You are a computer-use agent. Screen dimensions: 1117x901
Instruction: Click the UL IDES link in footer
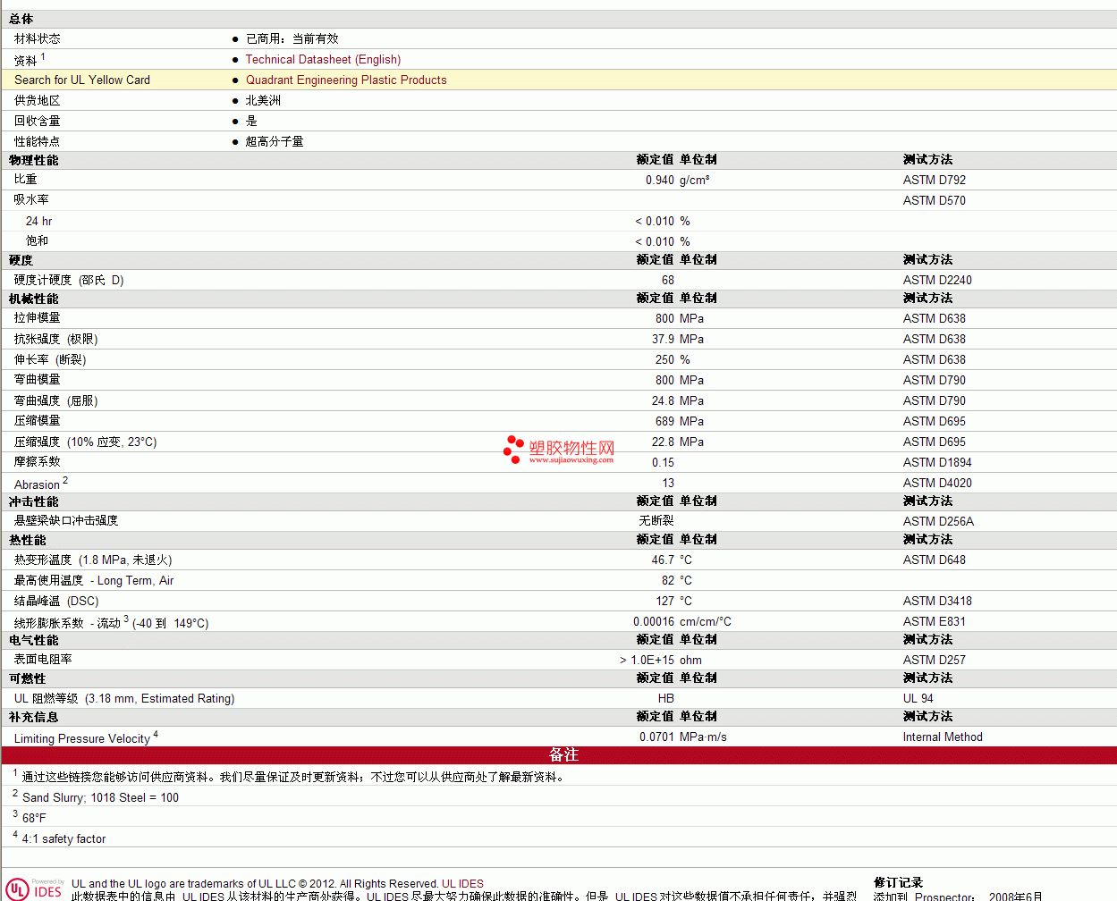462,883
